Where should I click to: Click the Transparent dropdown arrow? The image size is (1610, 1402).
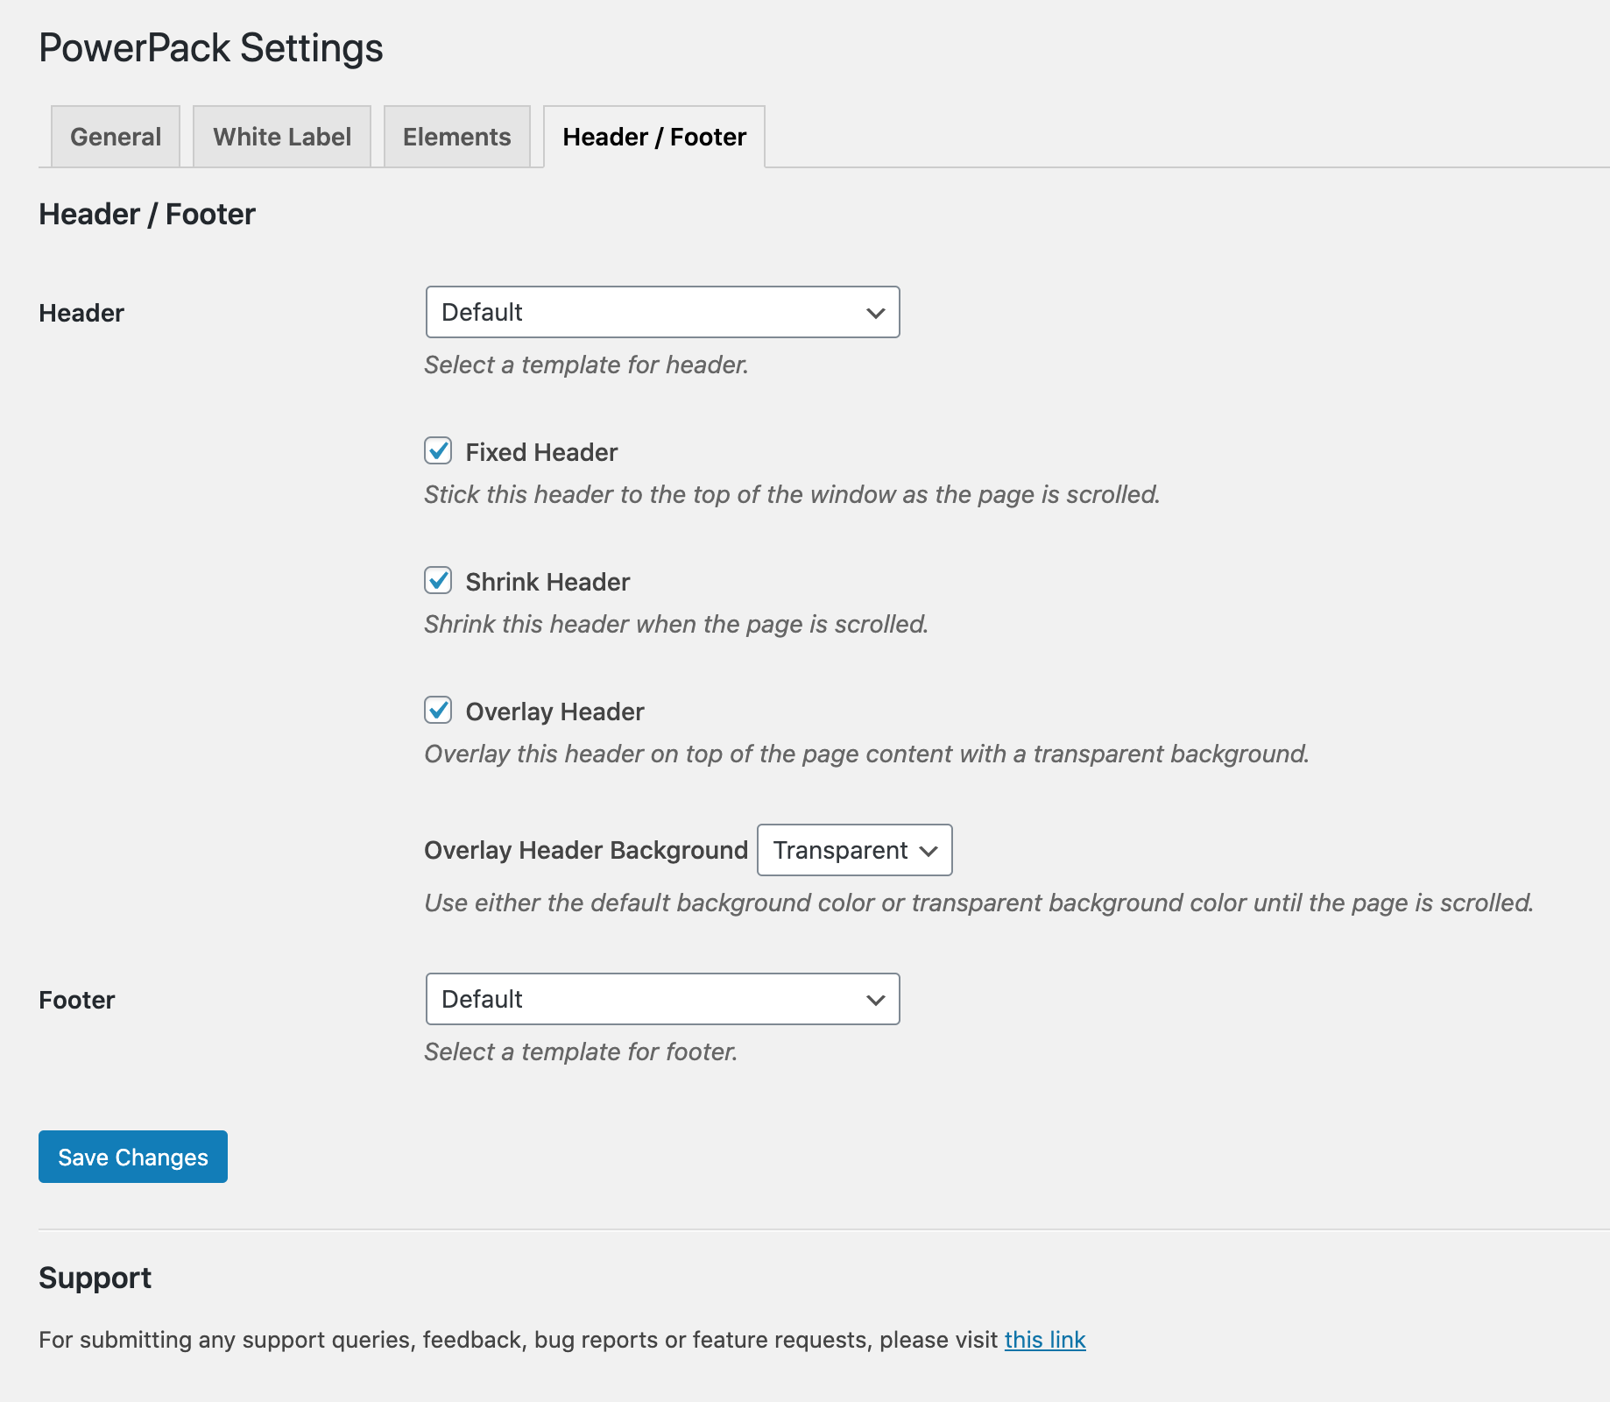coord(929,850)
